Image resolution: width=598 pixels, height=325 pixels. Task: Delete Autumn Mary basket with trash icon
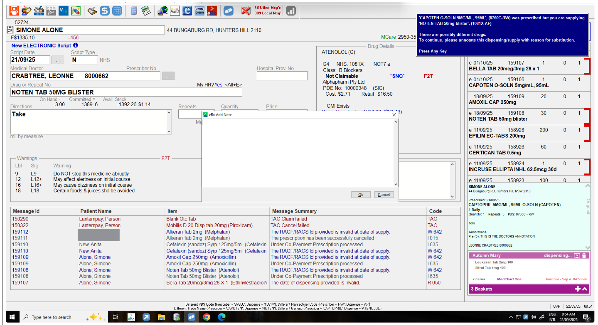[584, 256]
